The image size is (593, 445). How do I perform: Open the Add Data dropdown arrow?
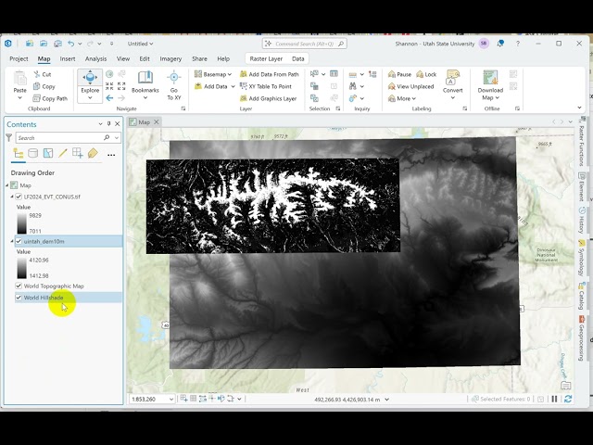point(233,86)
